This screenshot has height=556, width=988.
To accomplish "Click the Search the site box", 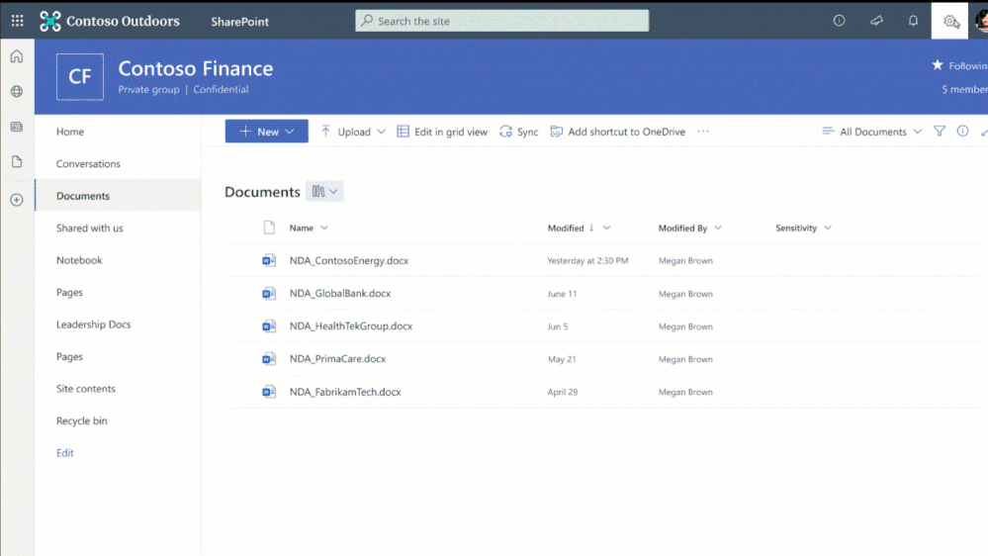I will (501, 21).
